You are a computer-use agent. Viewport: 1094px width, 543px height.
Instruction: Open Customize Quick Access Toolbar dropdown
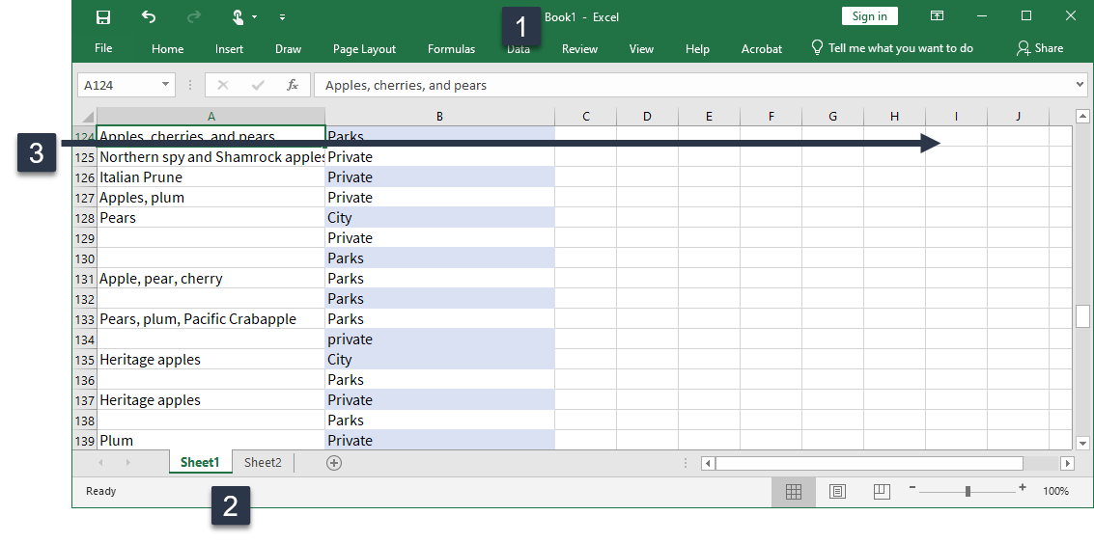(282, 17)
